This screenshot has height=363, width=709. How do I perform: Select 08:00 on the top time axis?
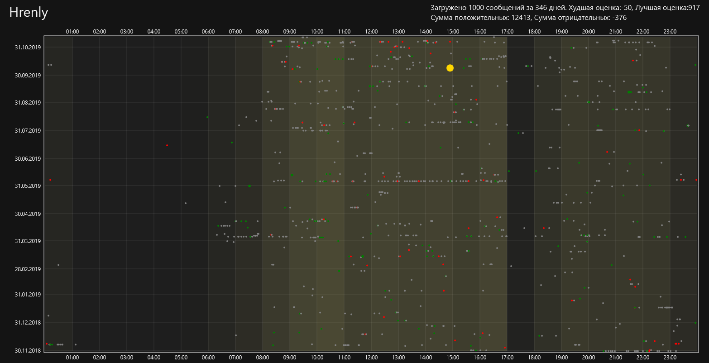coord(263,32)
